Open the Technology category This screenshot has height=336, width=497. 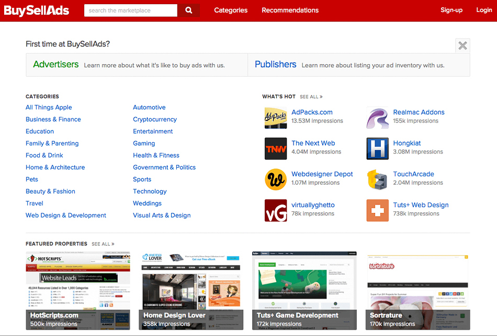coord(150,191)
